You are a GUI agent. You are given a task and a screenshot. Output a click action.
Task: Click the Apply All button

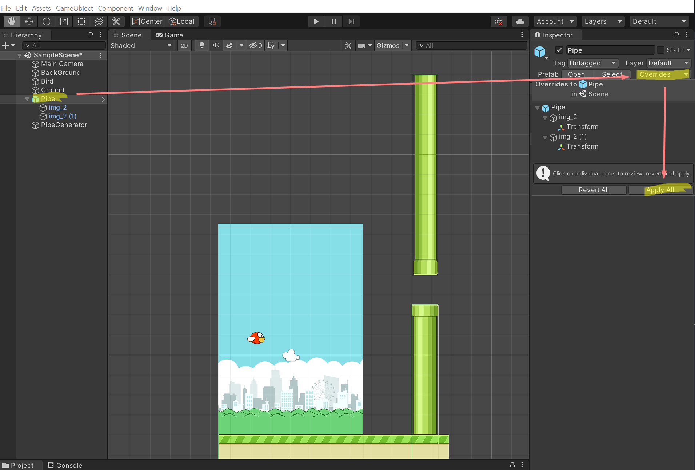click(x=660, y=190)
